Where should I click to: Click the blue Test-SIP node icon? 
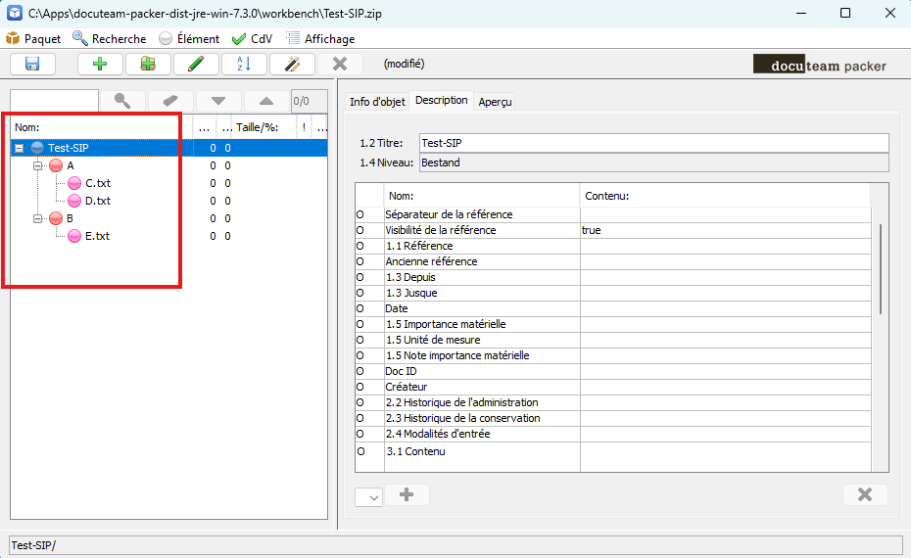coord(37,148)
